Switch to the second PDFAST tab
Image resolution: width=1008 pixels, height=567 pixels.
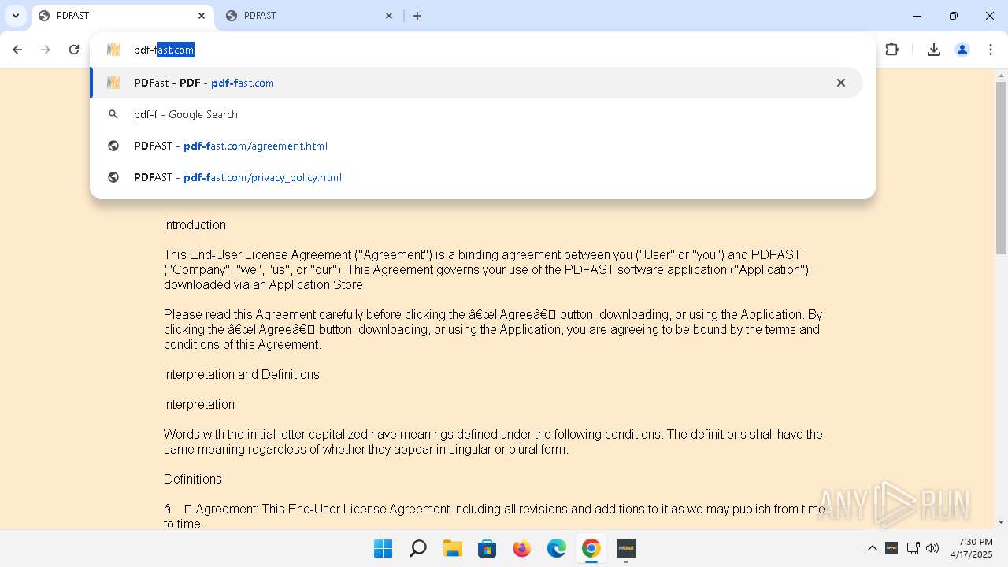[309, 16]
